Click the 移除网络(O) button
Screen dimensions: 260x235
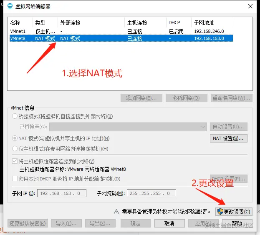pos(187,98)
